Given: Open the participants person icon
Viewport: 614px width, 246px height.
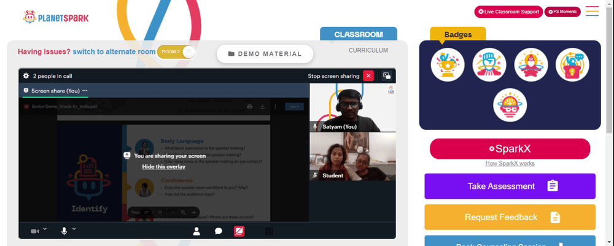Looking at the screenshot, I should coord(196,231).
